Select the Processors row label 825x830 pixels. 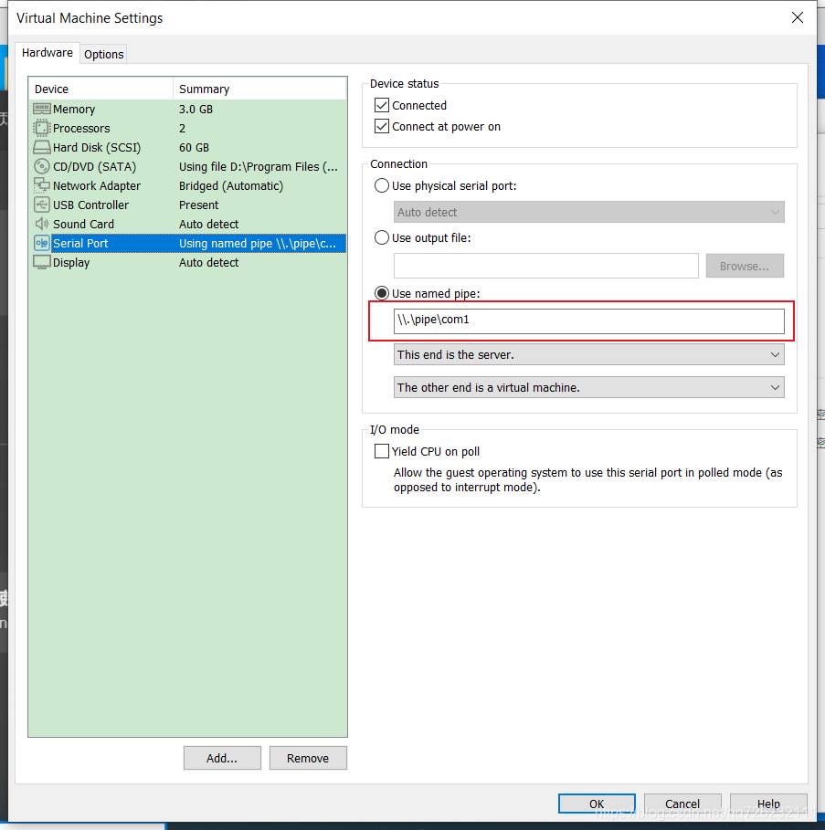(81, 128)
